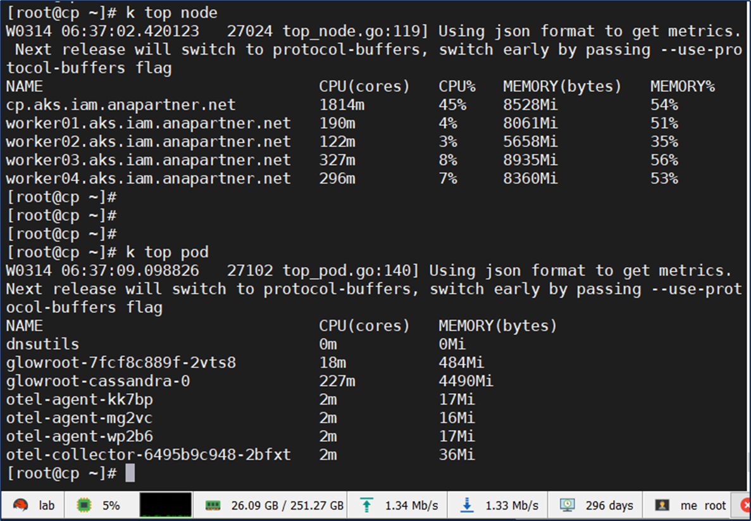Viewport: 751px width, 521px height.
Task: Click the glowroot-cassandra-0 pod name
Action: click(98, 381)
